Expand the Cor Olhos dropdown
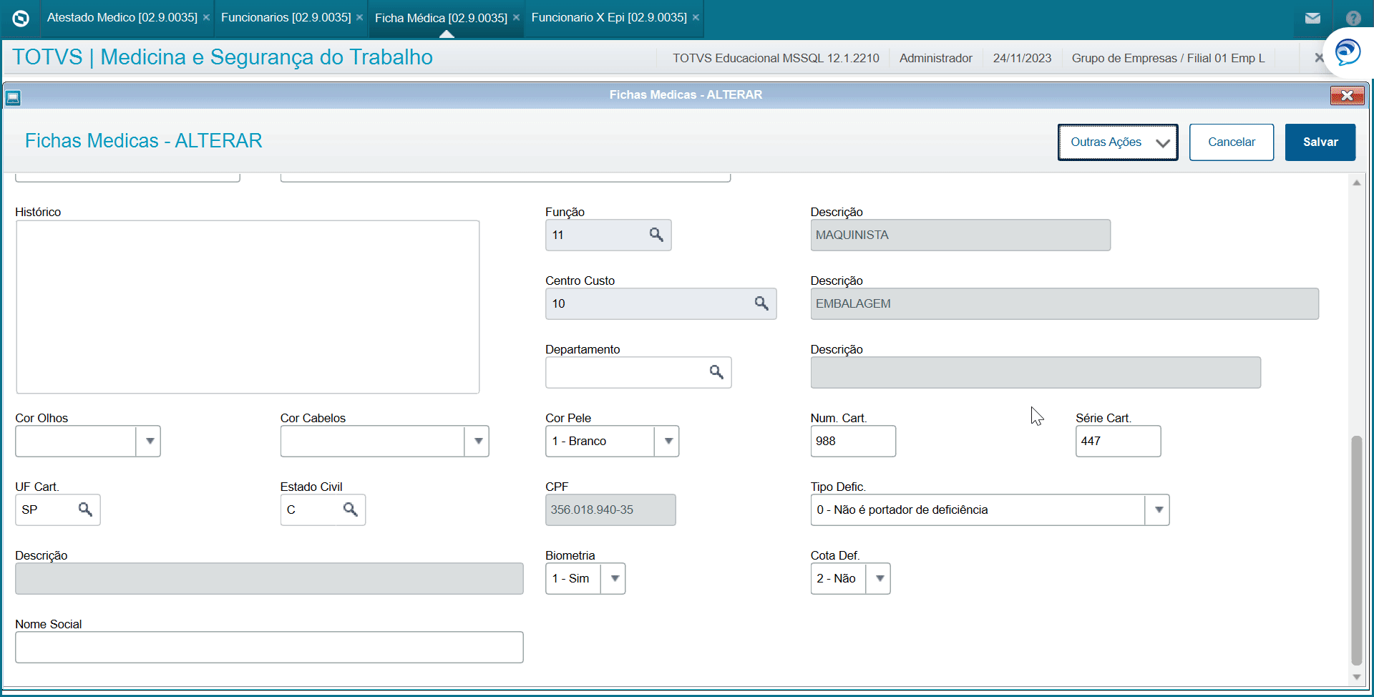Image resolution: width=1374 pixels, height=697 pixels. pyautogui.click(x=149, y=441)
